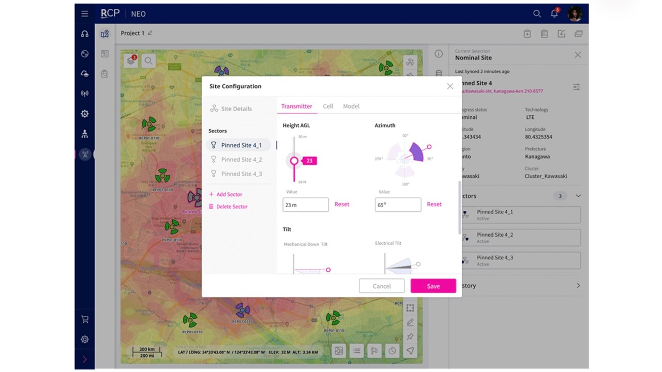Screen dimensions: 662x372
Task: Click the Add Sector link
Action: click(x=229, y=194)
